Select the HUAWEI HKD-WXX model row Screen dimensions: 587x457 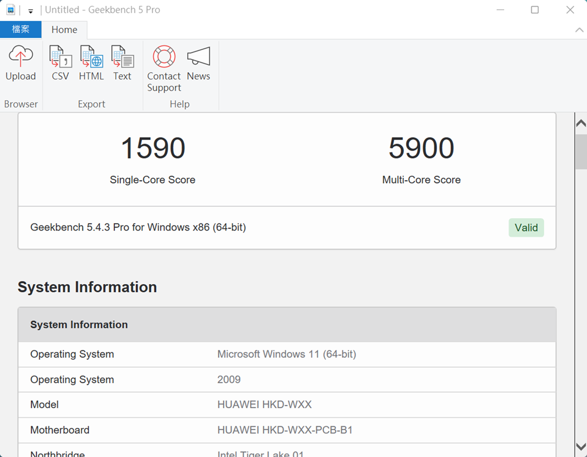pyautogui.click(x=287, y=405)
